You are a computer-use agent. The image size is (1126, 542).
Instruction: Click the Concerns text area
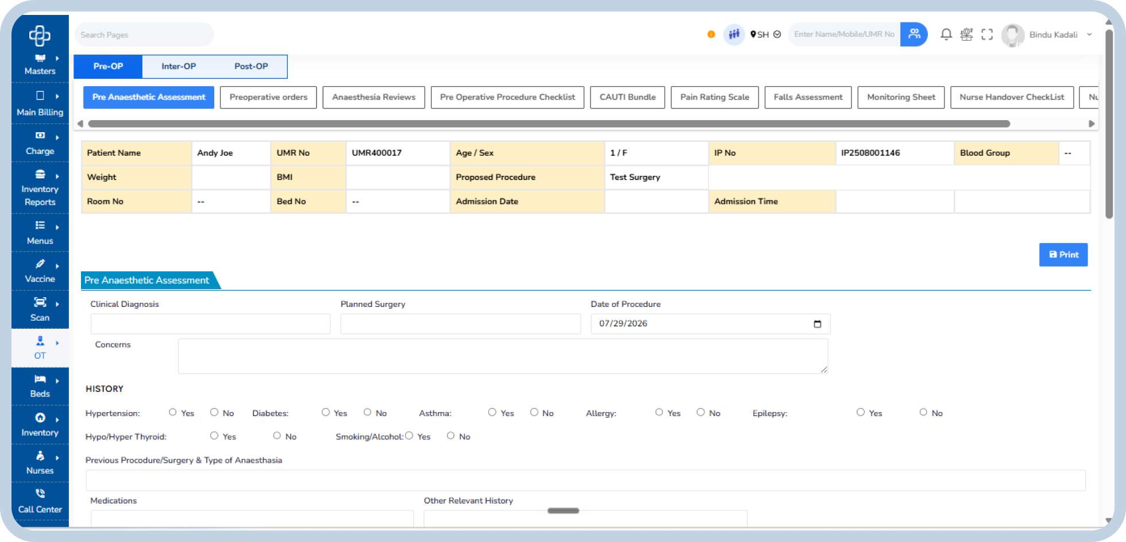[x=503, y=356]
